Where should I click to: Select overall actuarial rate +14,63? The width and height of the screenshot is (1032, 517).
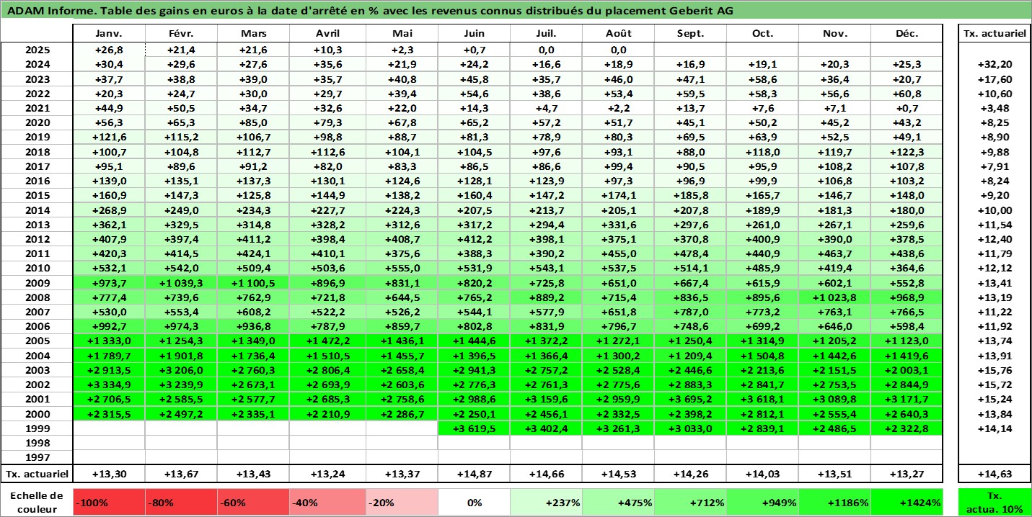pyautogui.click(x=994, y=474)
